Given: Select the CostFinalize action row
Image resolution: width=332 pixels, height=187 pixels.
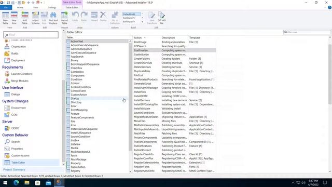Looking at the screenshot, I should click(x=174, y=50).
